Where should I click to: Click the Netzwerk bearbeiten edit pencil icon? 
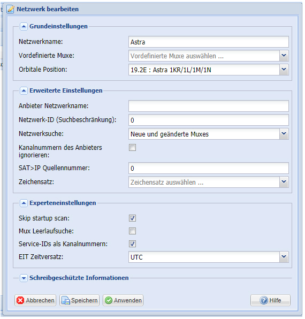pyautogui.click(x=10, y=9)
